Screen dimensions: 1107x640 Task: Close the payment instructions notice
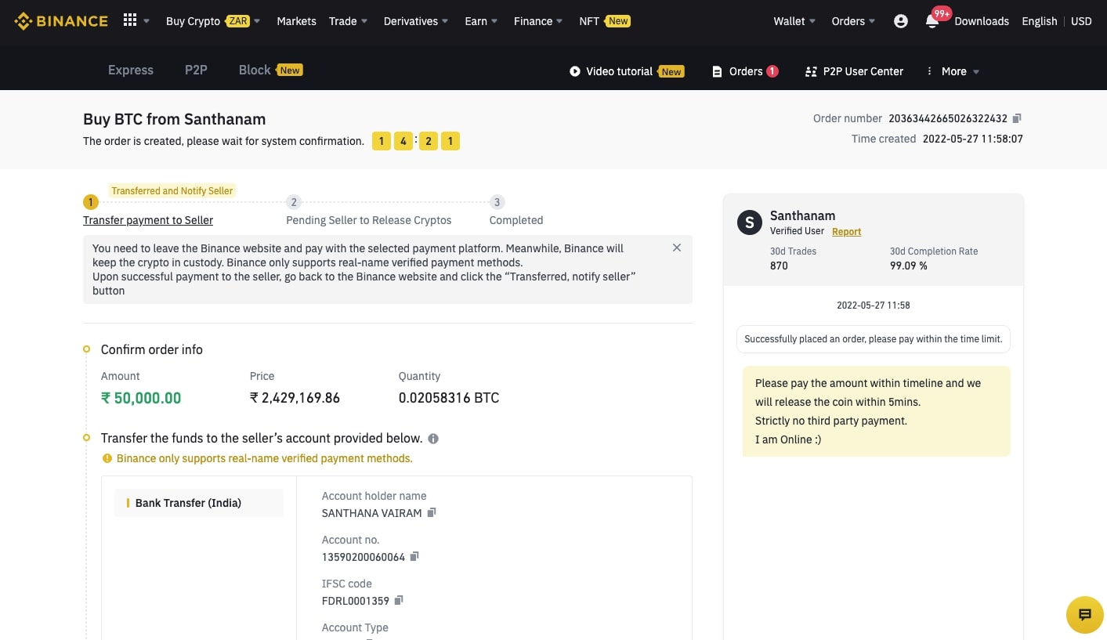[677, 248]
